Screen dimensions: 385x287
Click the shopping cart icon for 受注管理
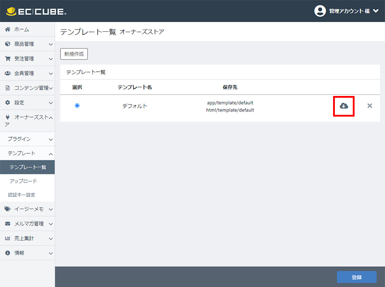pos(8,59)
